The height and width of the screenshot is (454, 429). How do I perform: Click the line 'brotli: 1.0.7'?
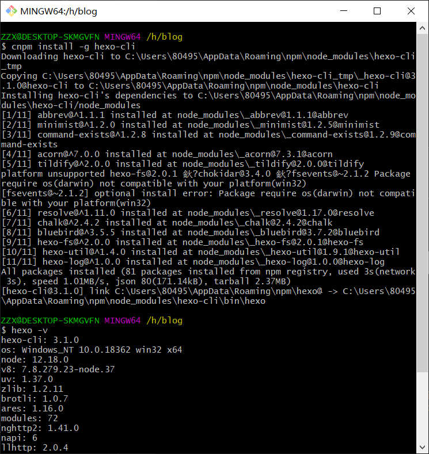click(x=35, y=399)
